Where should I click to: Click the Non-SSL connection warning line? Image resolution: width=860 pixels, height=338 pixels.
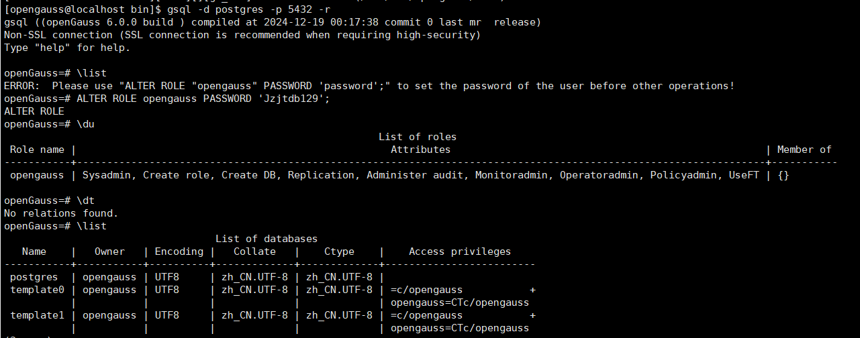click(242, 35)
